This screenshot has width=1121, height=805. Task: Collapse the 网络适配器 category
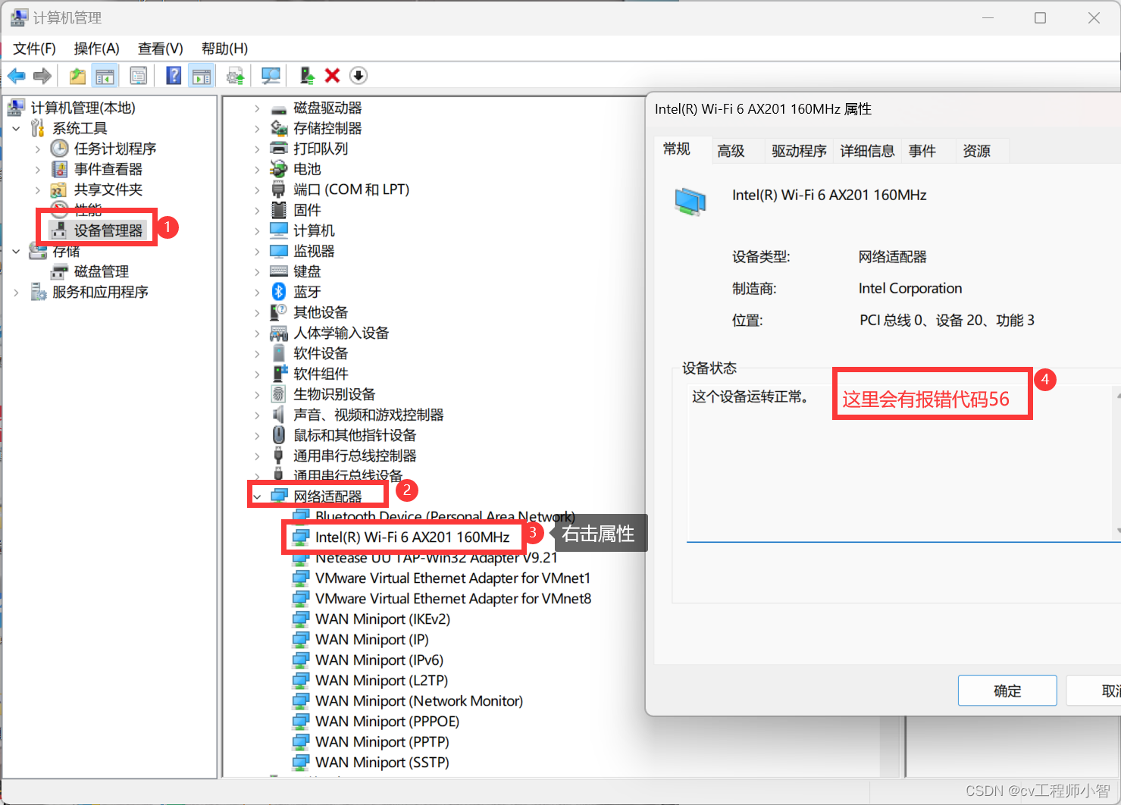pyautogui.click(x=257, y=496)
